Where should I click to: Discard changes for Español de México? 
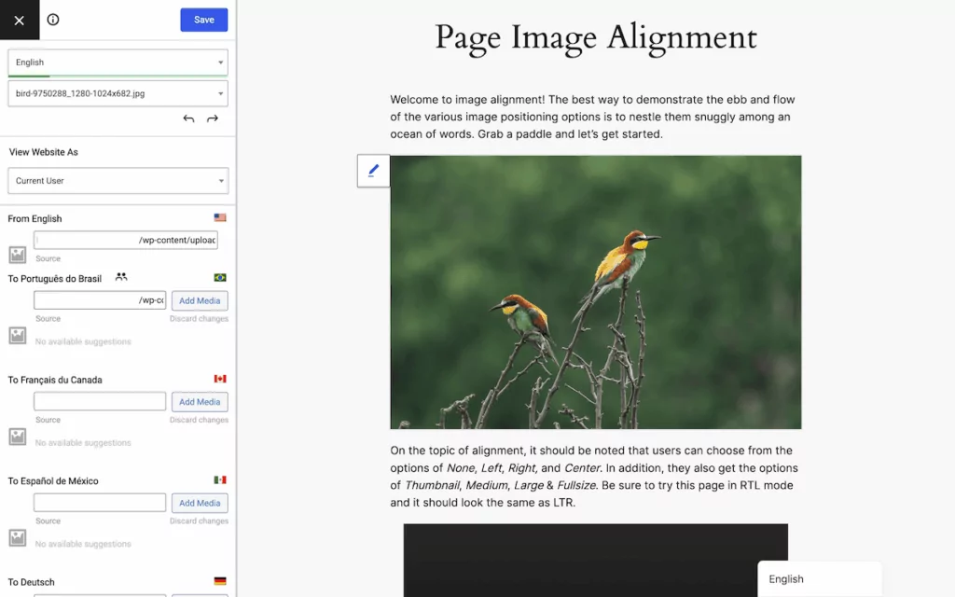[x=199, y=521]
